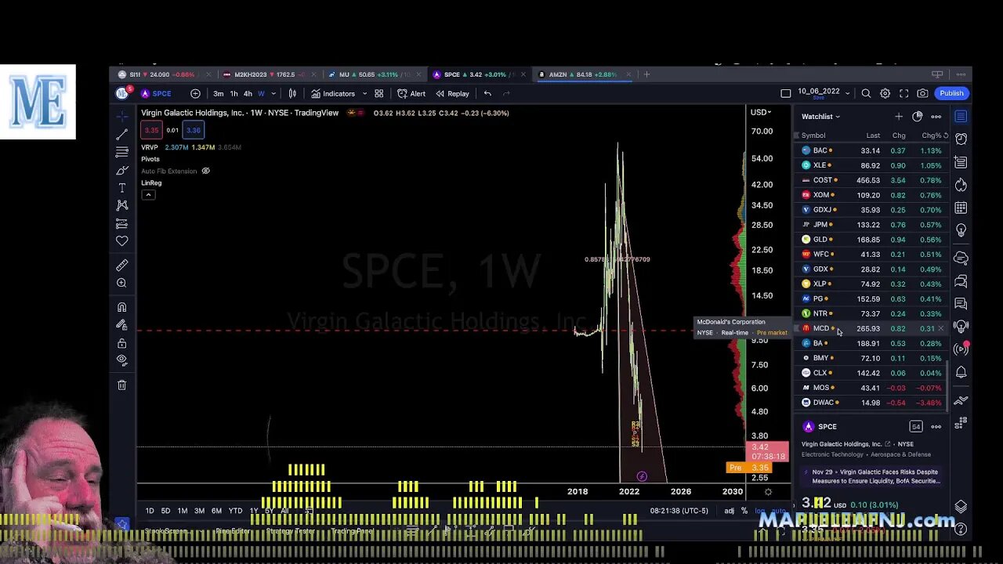Select the 4h timeframe

point(248,93)
